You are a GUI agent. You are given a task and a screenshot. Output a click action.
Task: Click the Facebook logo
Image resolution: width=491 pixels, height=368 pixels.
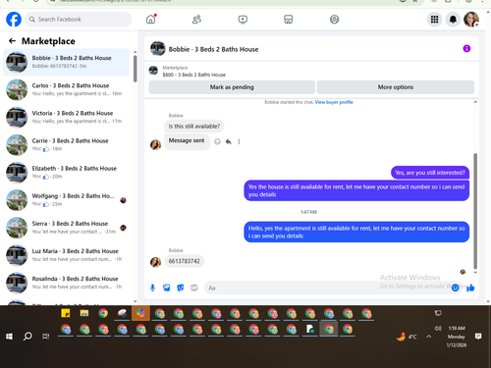(14, 20)
